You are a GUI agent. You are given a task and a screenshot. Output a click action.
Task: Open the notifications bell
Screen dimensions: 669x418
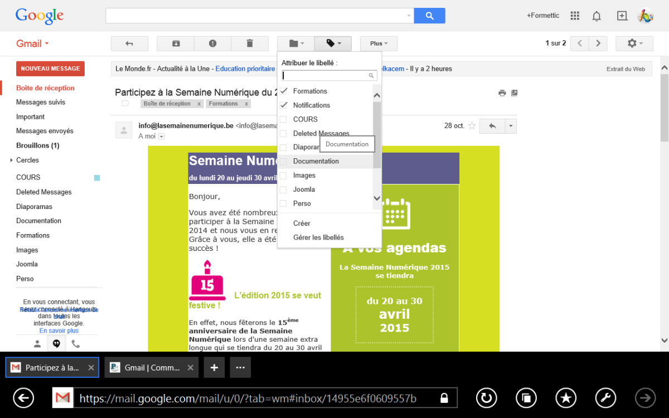[x=597, y=16]
